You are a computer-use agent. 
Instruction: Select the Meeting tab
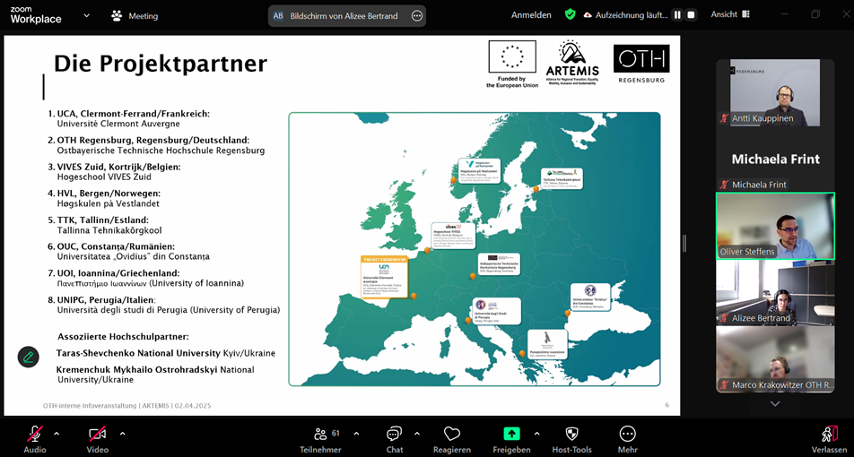click(x=135, y=16)
